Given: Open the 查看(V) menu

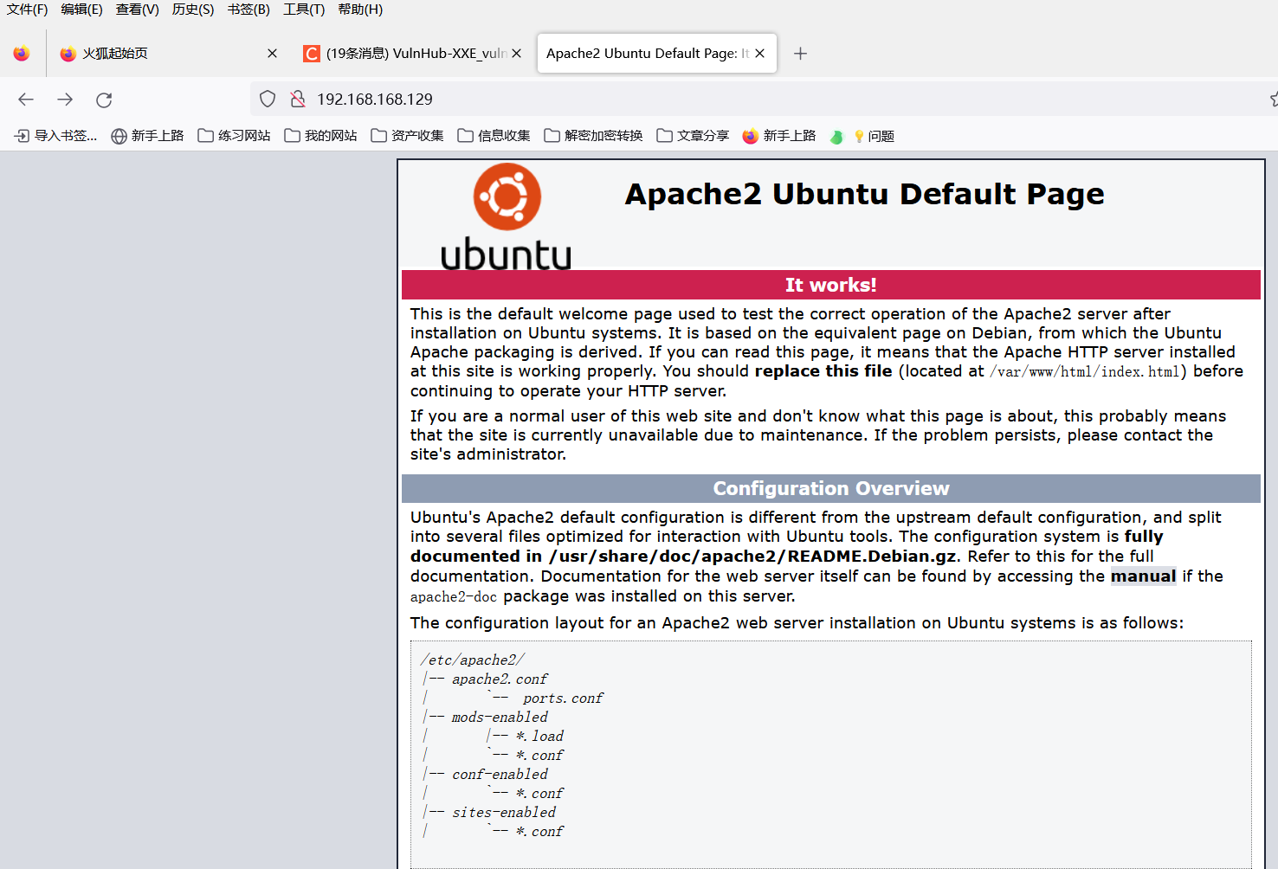Looking at the screenshot, I should [138, 10].
